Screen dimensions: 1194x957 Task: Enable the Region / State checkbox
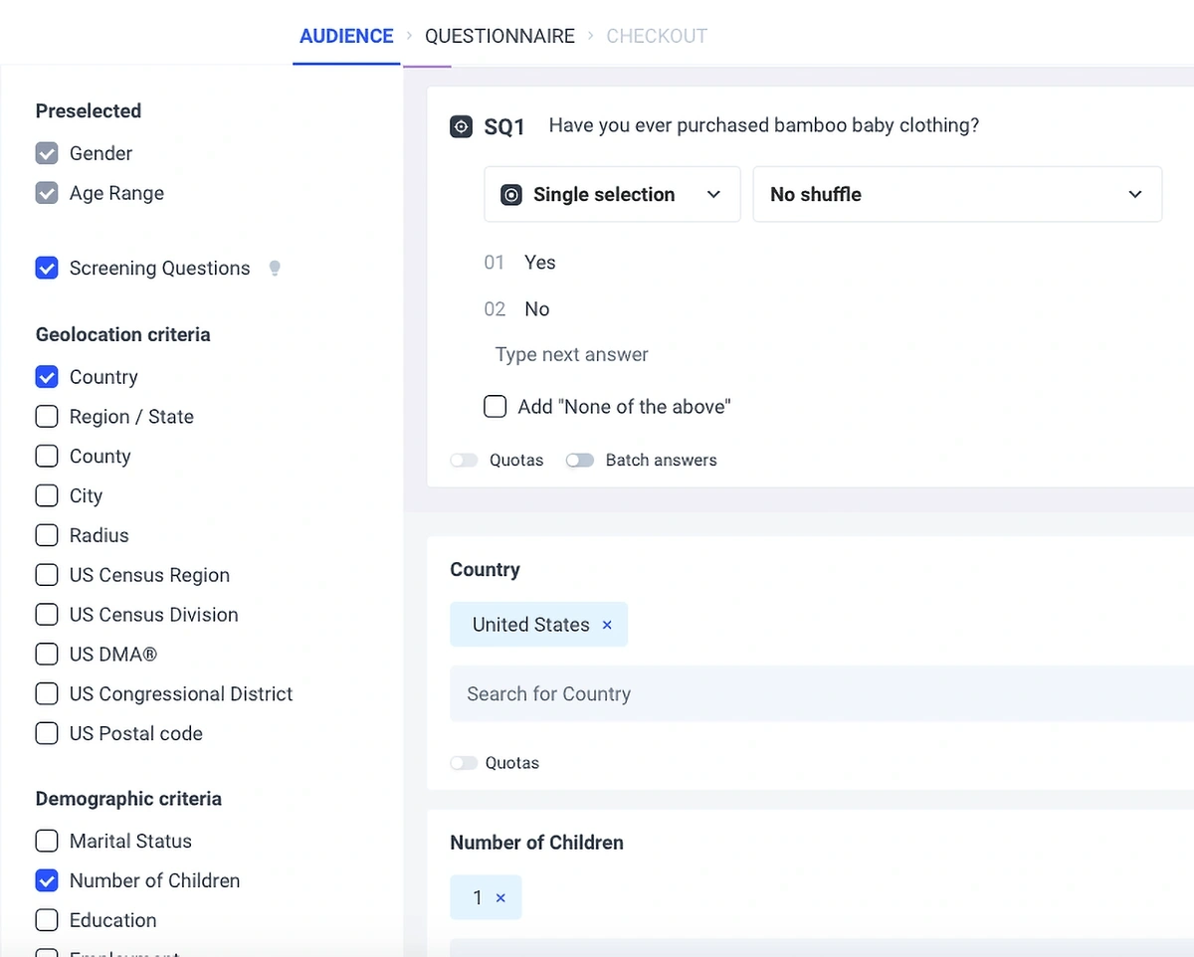pos(47,417)
